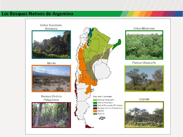The image size is (183, 137).
Task: Click the Selva Misionera photo
Action: 144,45
